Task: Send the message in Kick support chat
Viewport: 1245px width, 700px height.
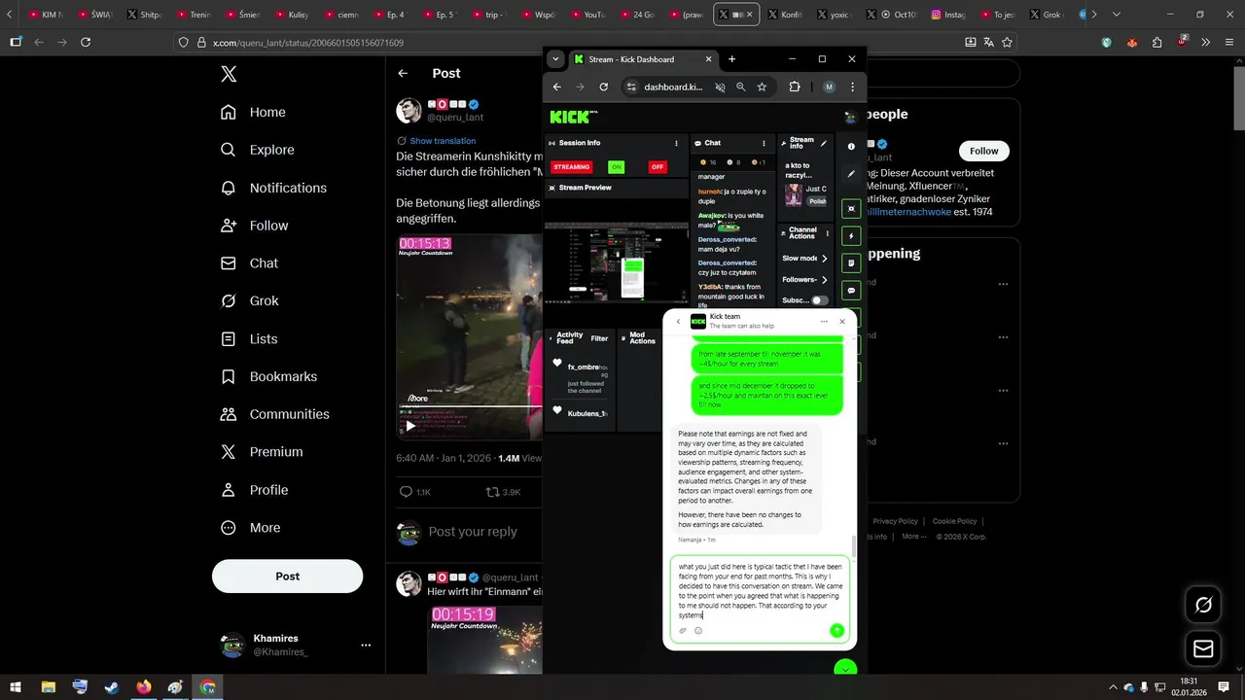Action: (836, 631)
